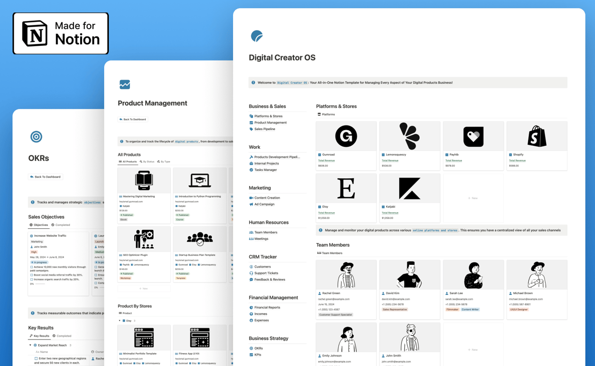Check 'Increase organic search traffic by 20%' checkbox
Screen dimensions: 595x366
click(x=32, y=279)
